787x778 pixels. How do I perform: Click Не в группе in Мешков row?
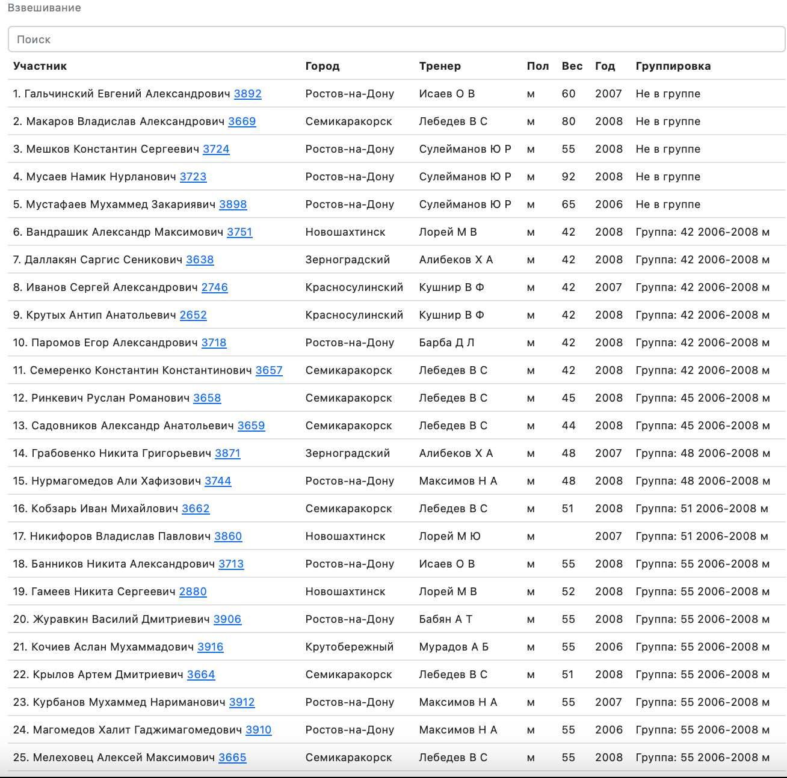[x=668, y=149]
